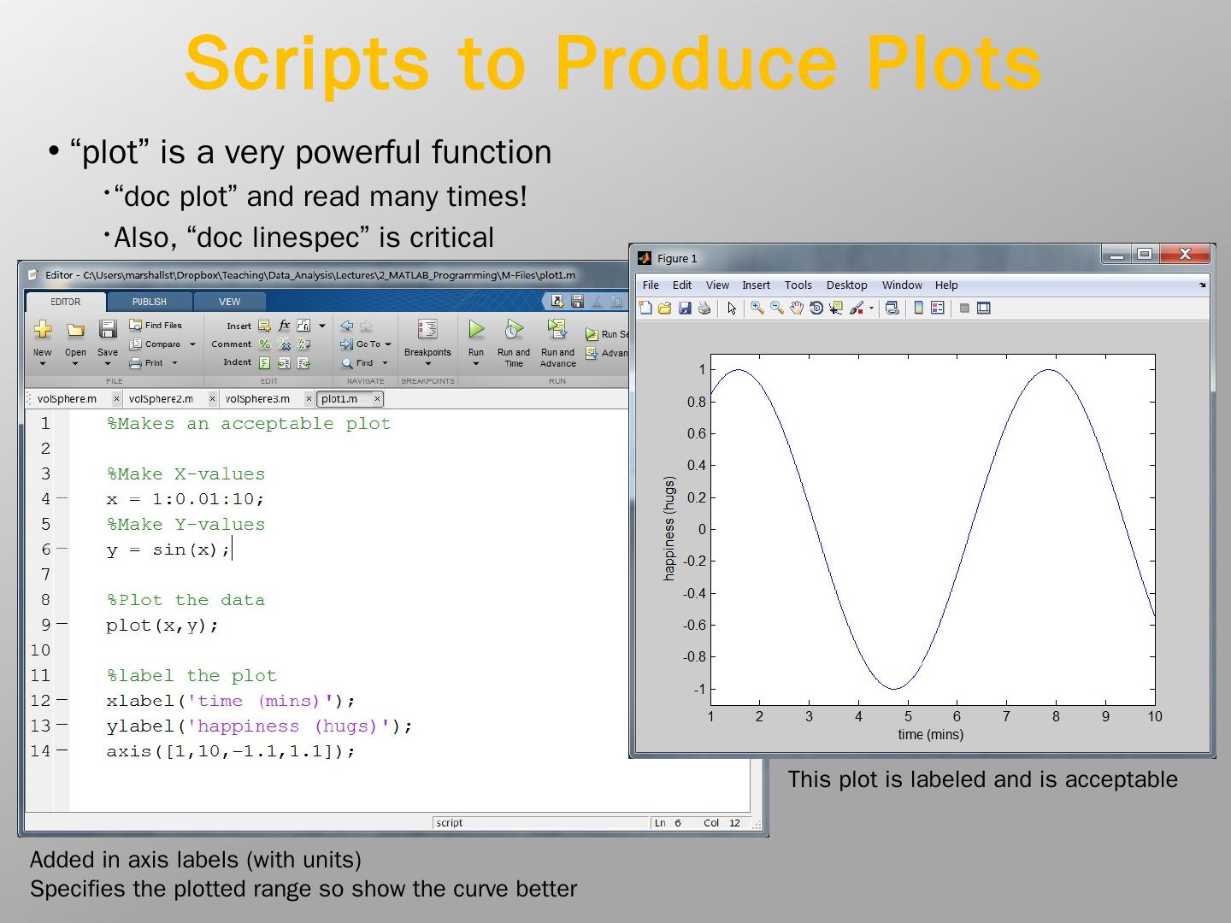The image size is (1231, 923).
Task: Expand the Breakpoints dropdown
Action: 427,364
